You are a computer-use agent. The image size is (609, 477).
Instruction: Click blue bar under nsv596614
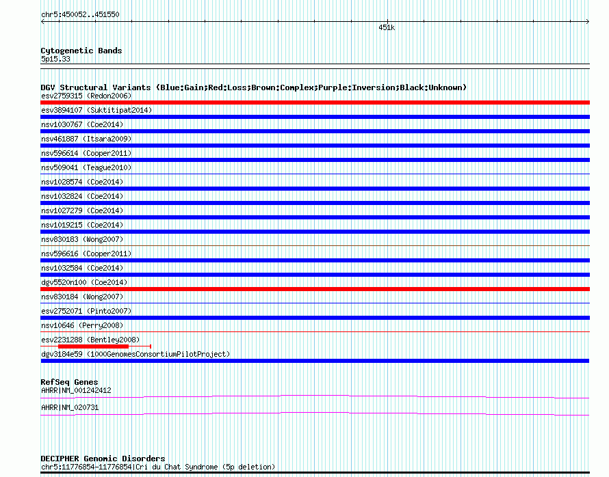315,160
